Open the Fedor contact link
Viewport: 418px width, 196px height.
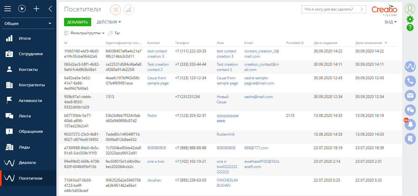(152, 116)
